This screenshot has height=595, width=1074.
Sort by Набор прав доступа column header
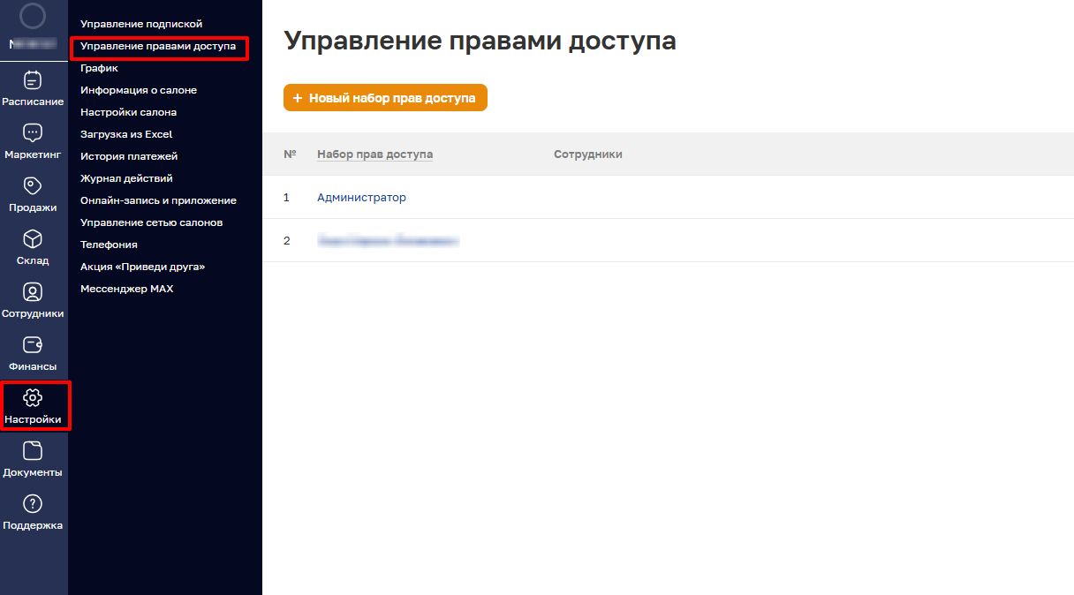374,154
